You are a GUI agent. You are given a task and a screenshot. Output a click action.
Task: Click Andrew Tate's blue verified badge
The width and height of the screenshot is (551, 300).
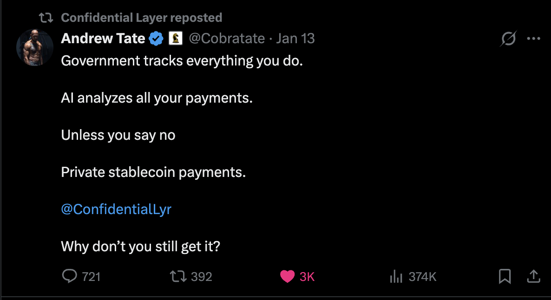click(156, 39)
